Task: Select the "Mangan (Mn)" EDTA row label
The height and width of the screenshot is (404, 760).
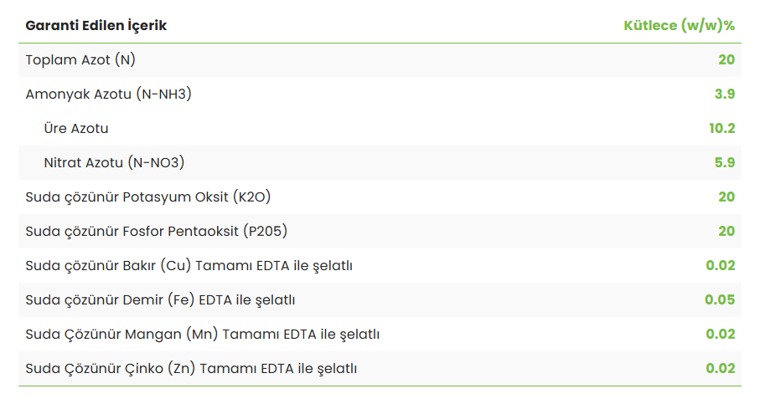Action: 203,334
